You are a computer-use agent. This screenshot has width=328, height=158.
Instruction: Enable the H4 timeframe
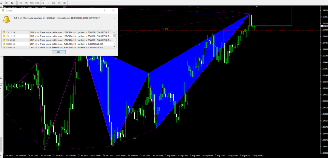[48, 3]
